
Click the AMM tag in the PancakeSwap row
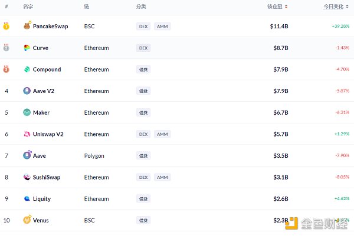pos(162,26)
